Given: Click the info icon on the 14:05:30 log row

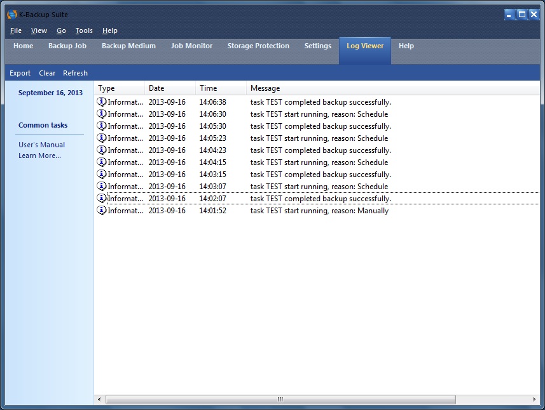Looking at the screenshot, I should pyautogui.click(x=102, y=126).
